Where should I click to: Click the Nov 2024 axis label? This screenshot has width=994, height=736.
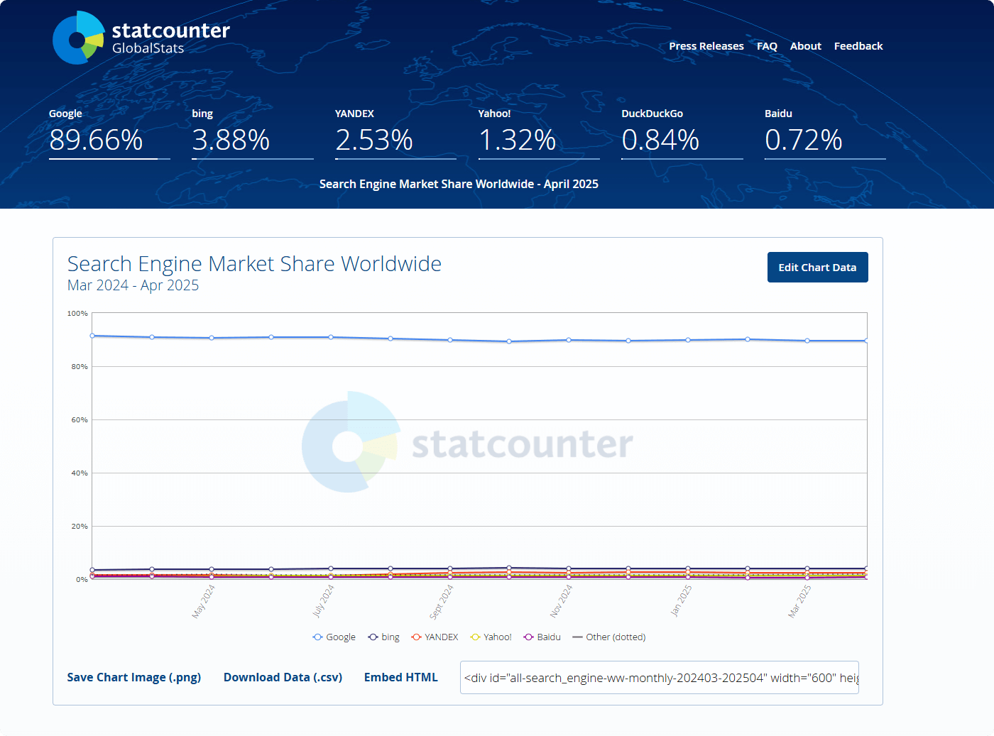click(x=561, y=601)
